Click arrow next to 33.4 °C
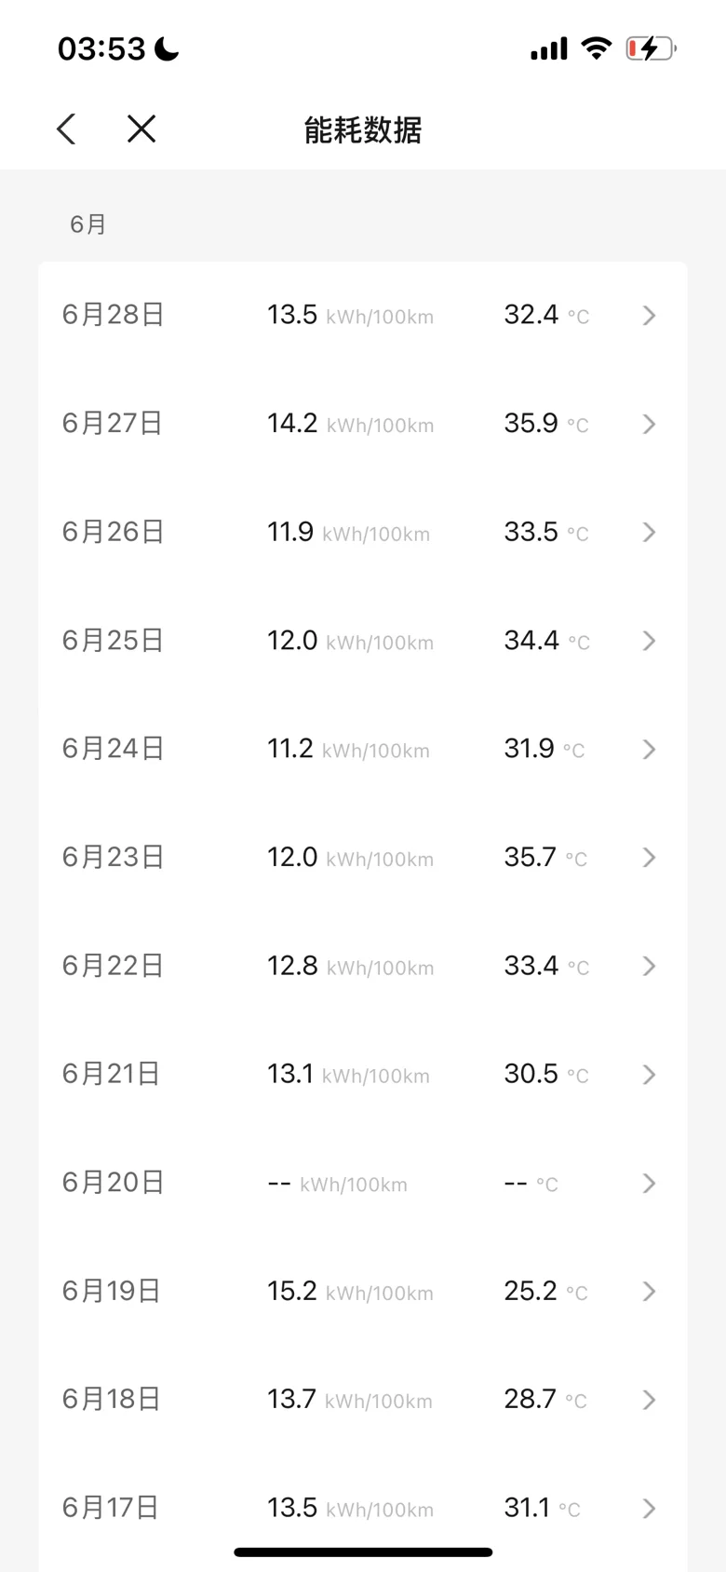This screenshot has height=1572, width=726. pyautogui.click(x=650, y=967)
